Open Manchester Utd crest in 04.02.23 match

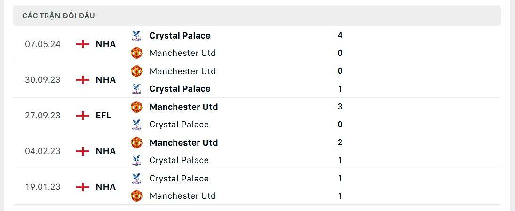pos(136,143)
